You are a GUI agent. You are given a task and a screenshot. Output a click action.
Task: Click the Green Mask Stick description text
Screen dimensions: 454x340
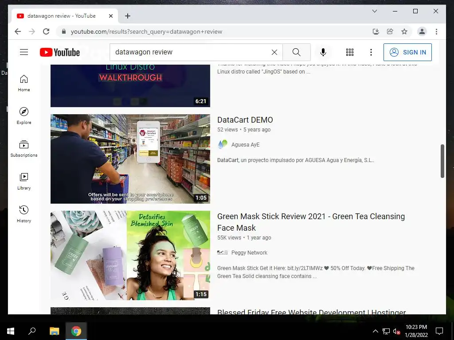point(316,272)
